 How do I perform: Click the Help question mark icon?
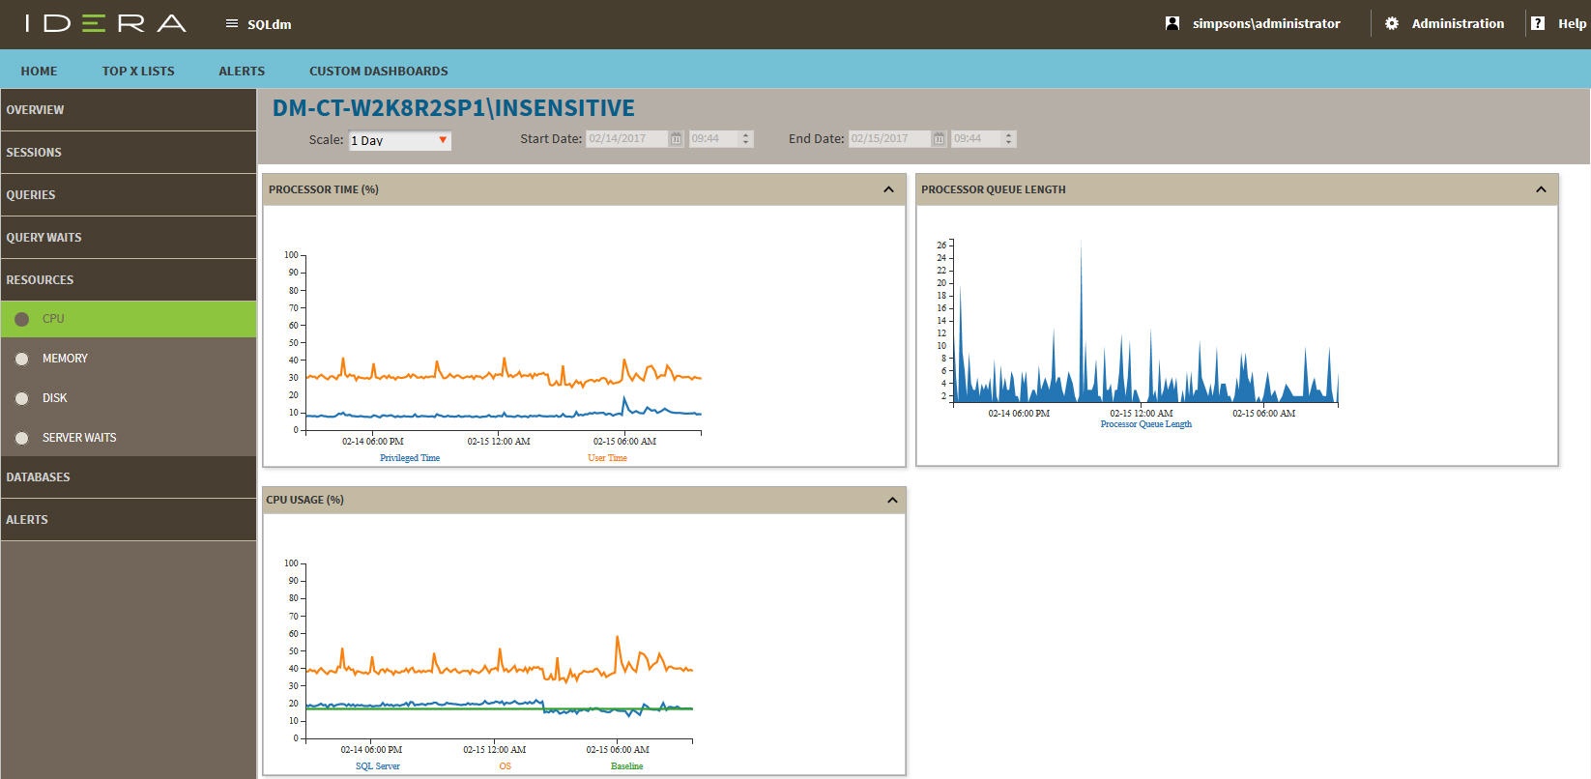1537,23
